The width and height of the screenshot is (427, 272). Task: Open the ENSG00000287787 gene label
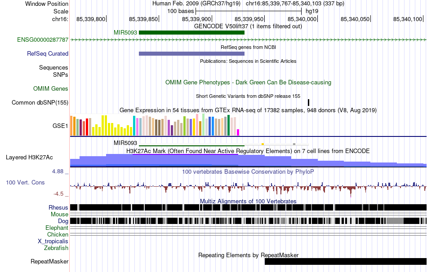[43, 39]
